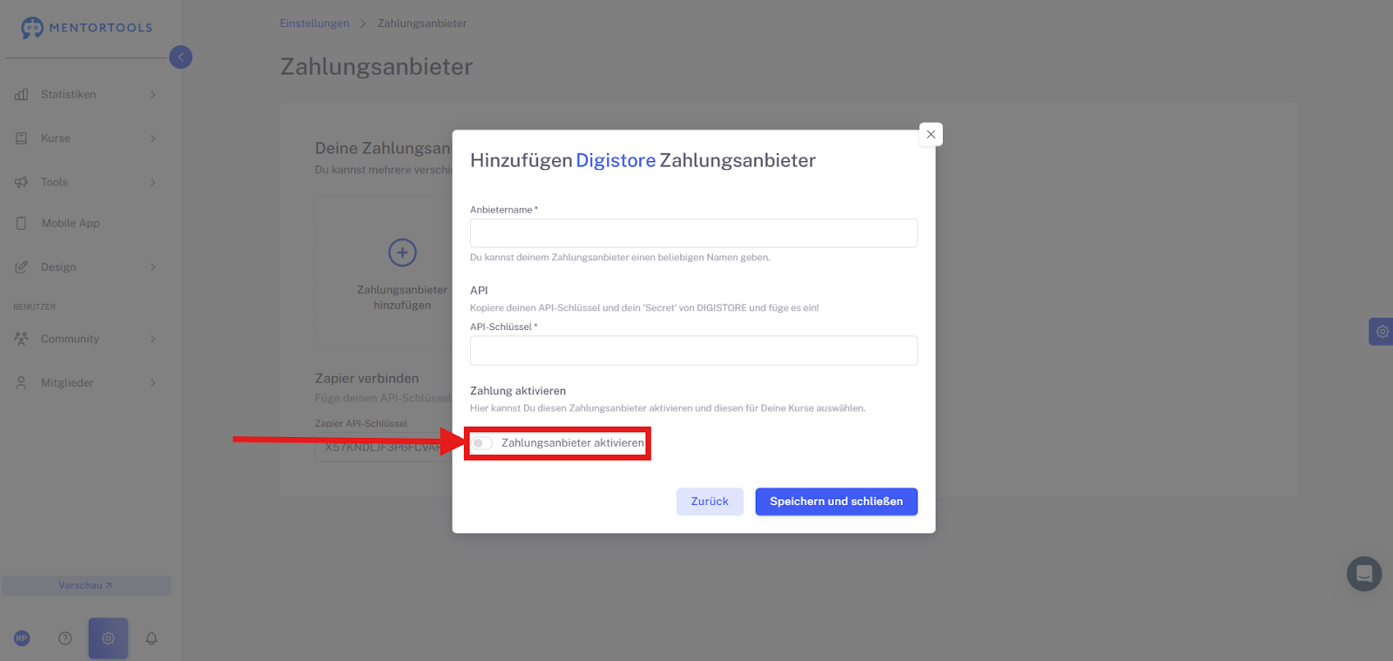Expand the Kurse sidebar section
This screenshot has height=661, width=1393.
56,138
